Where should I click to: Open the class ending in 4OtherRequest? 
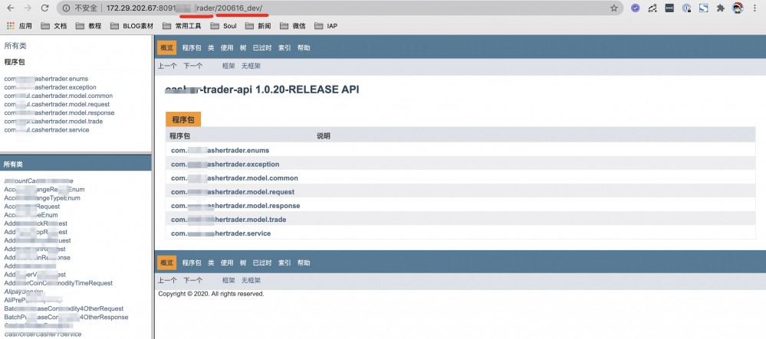coord(64,308)
